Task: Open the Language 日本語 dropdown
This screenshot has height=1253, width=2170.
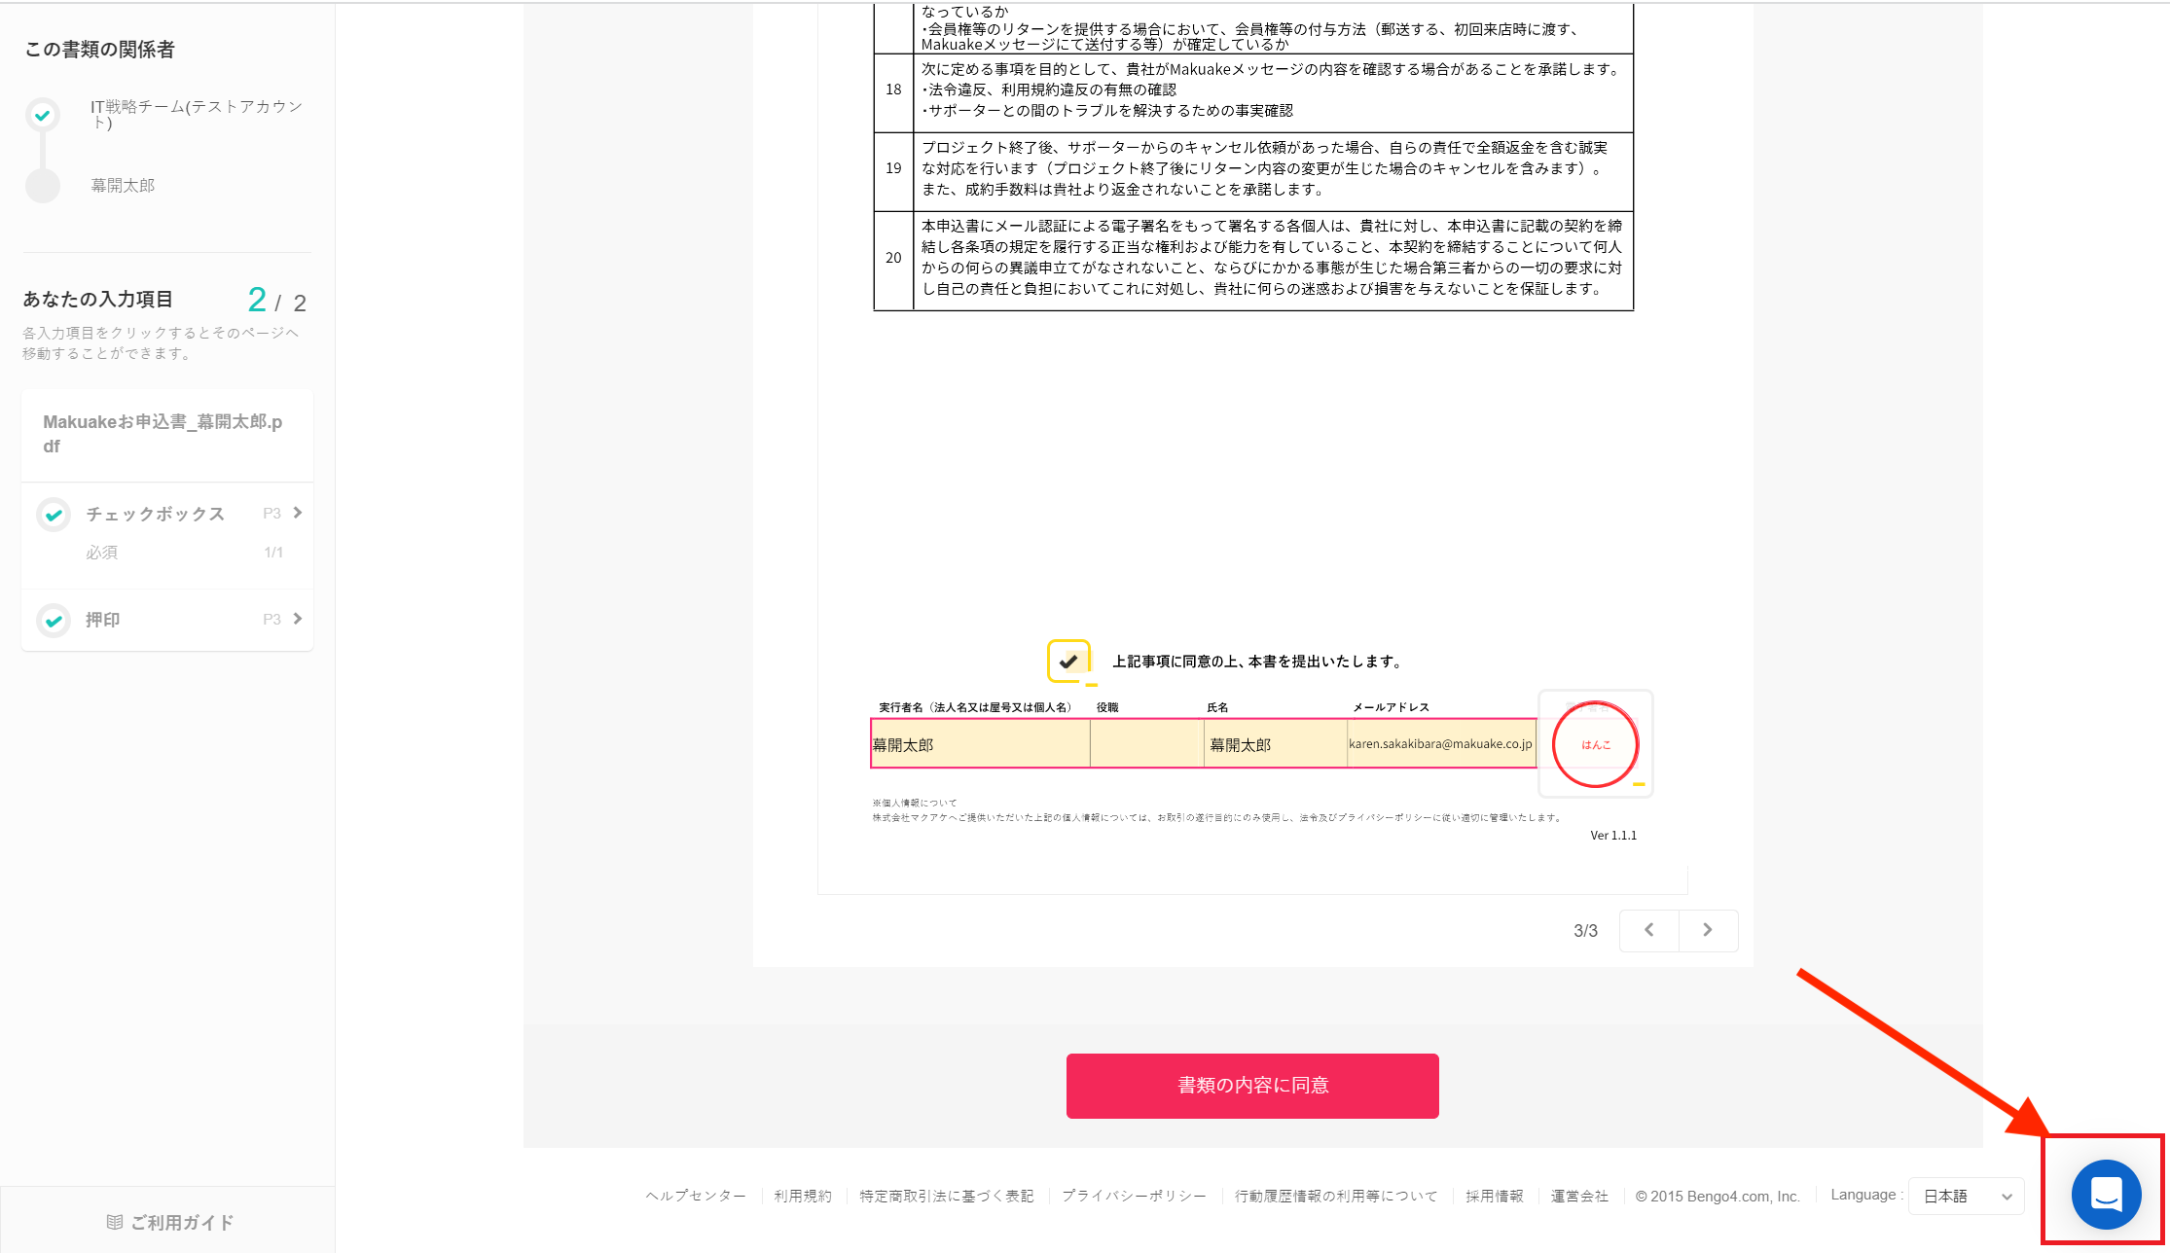Action: [x=1966, y=1196]
